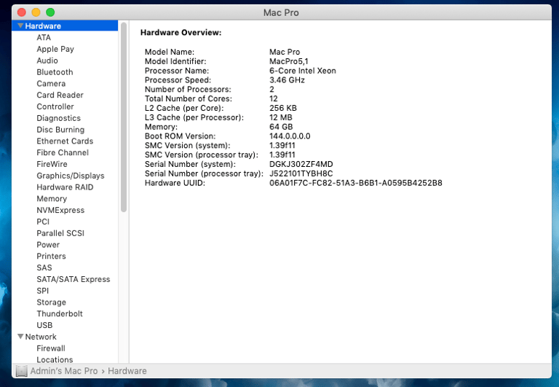Select Parallel SCSI in the sidebar
This screenshot has width=559, height=387.
click(60, 233)
